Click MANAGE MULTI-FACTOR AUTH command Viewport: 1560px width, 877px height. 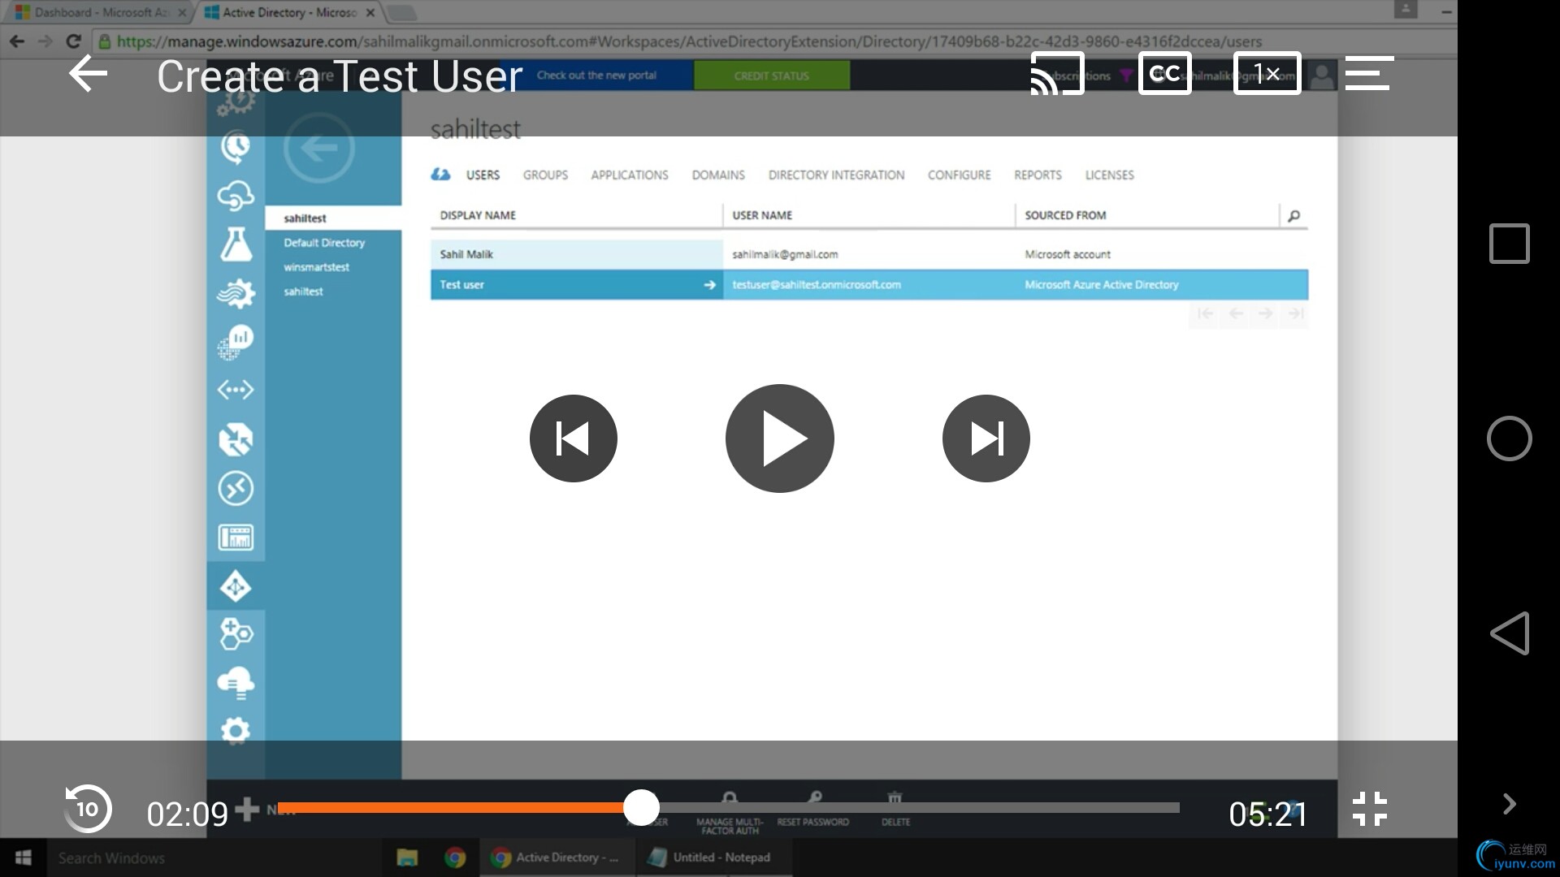[x=730, y=814]
